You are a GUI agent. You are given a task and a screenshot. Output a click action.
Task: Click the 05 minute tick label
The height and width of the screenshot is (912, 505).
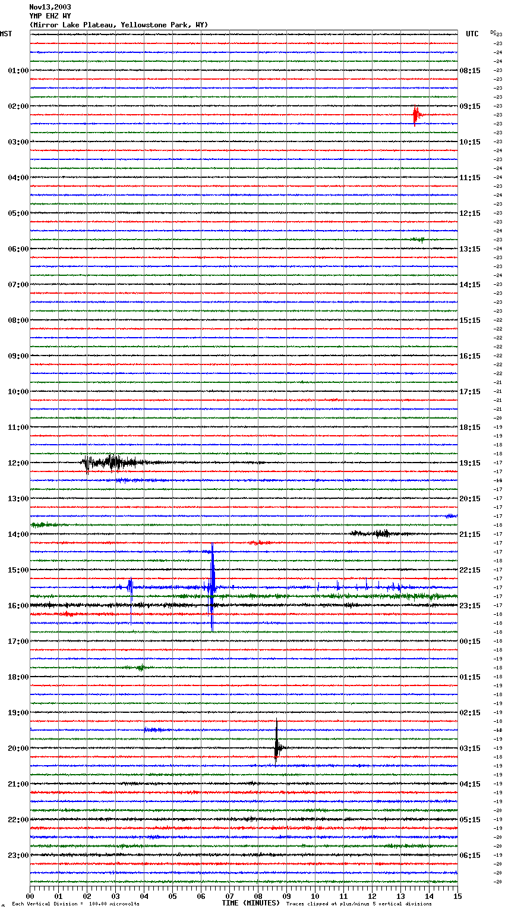click(172, 896)
